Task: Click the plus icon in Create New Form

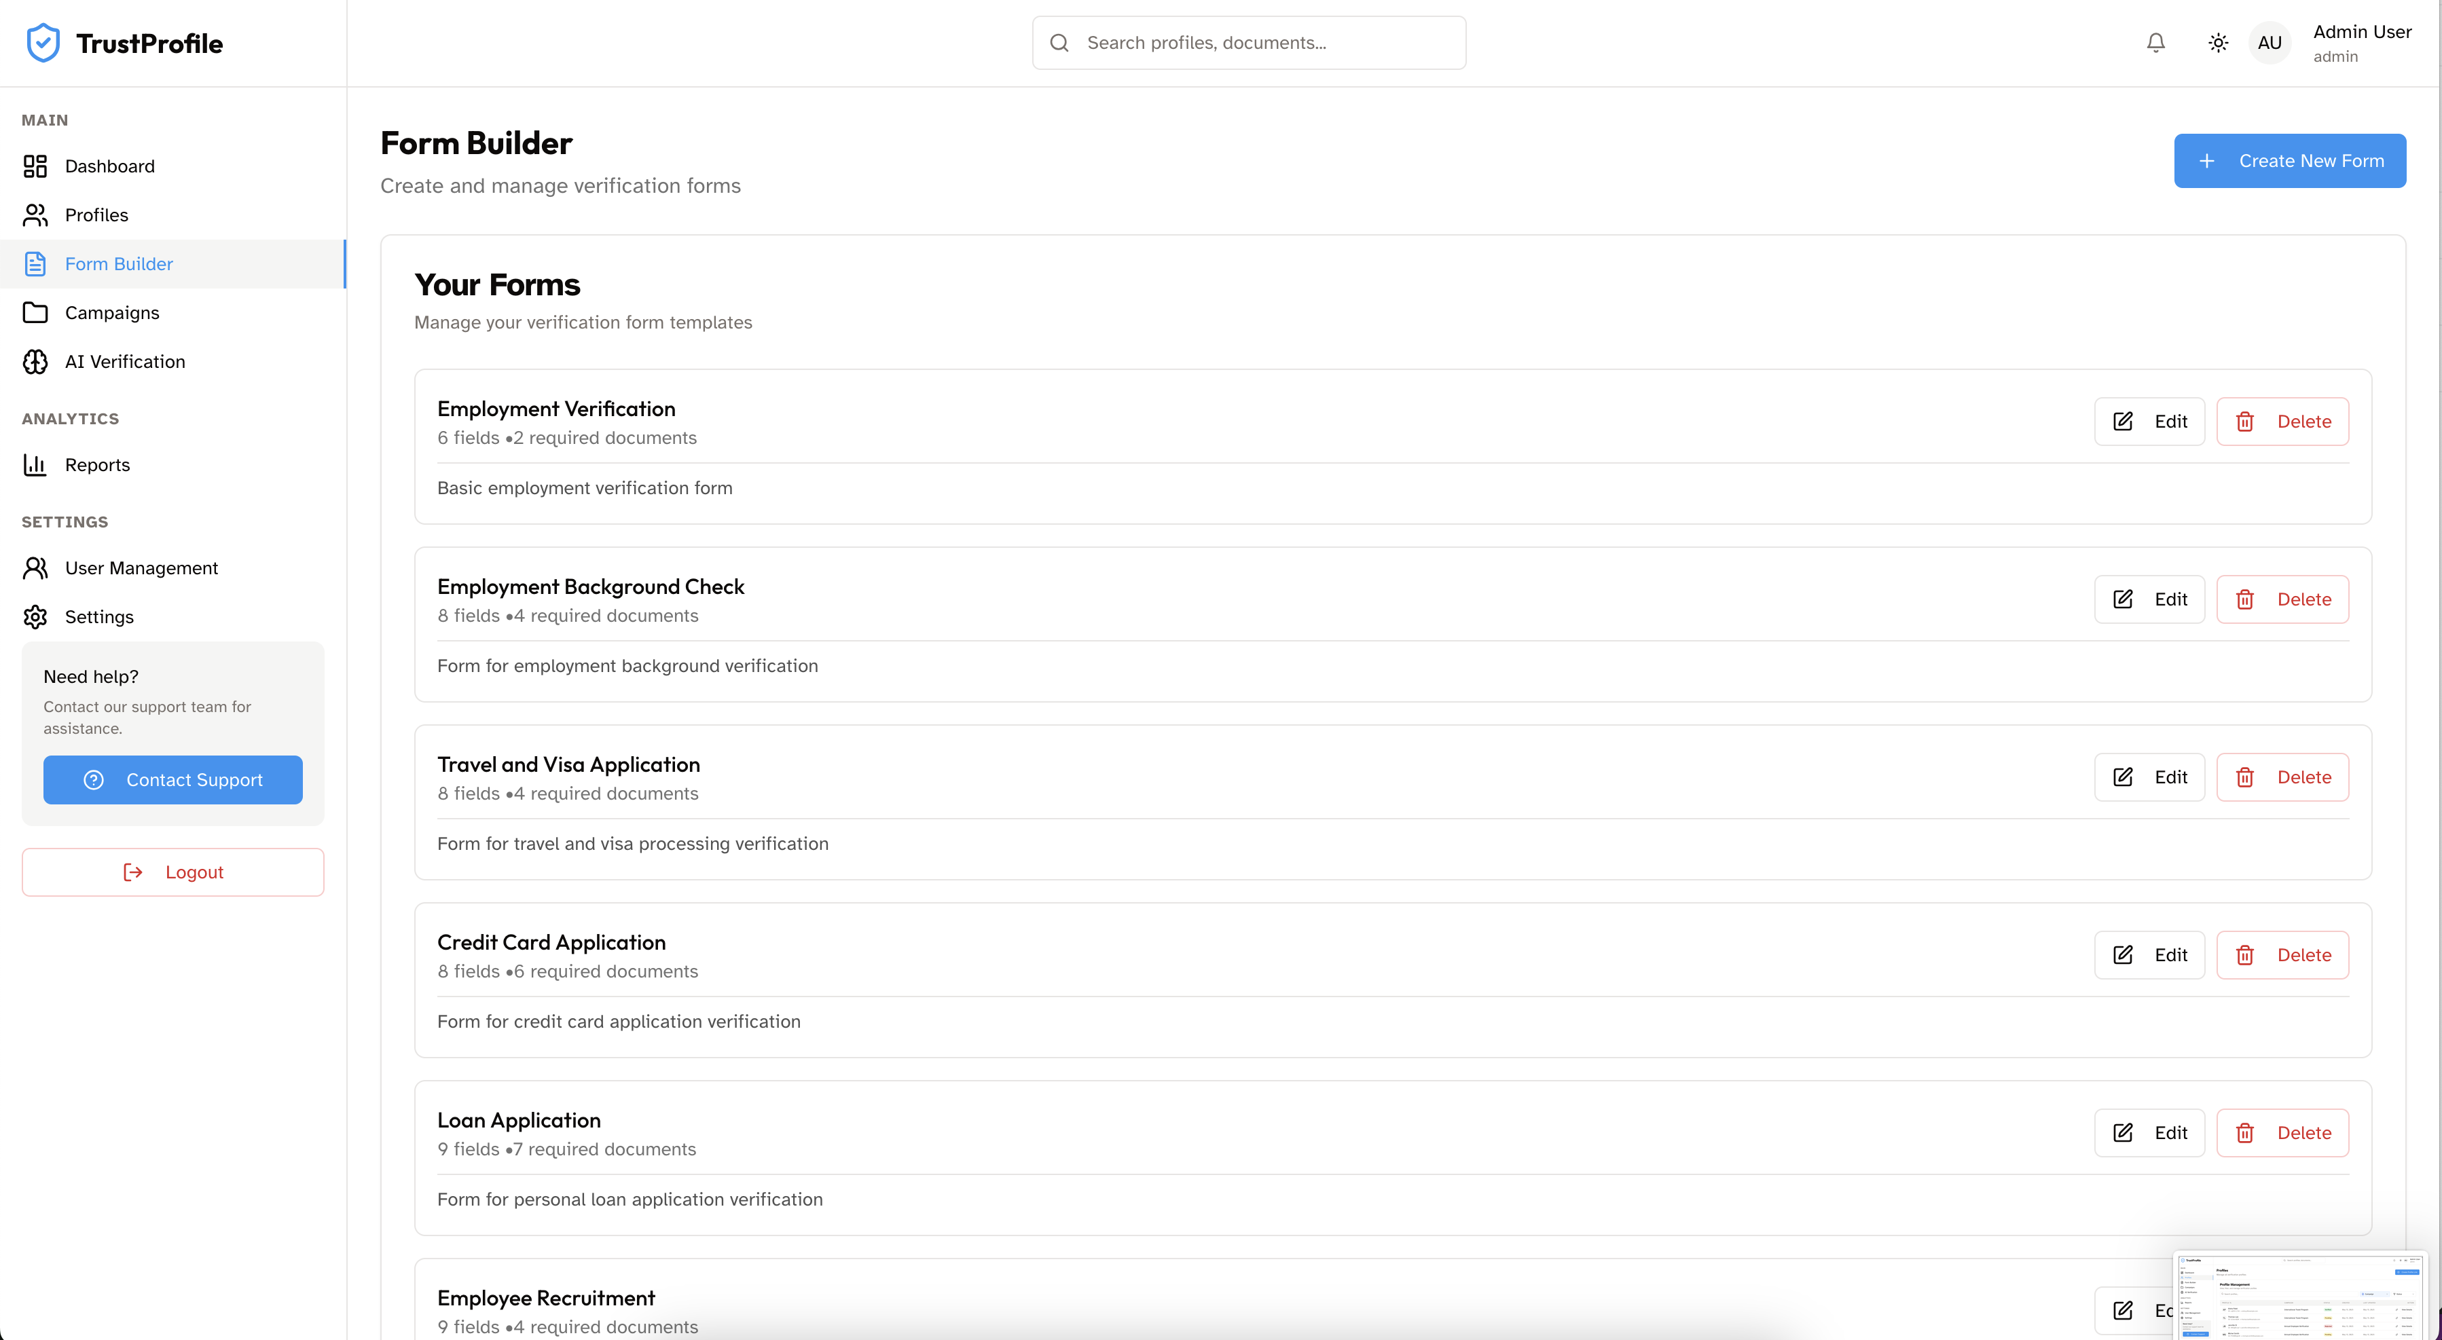Action: [x=2207, y=161]
